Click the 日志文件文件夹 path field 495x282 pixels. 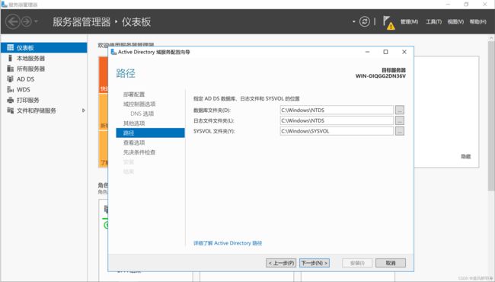pos(337,120)
